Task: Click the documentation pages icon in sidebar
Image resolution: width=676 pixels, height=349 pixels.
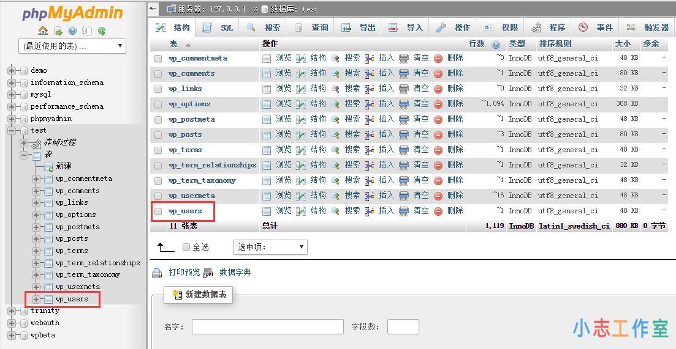Action: pos(87,31)
